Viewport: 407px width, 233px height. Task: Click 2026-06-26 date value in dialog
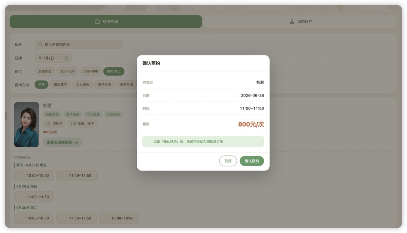(x=252, y=96)
